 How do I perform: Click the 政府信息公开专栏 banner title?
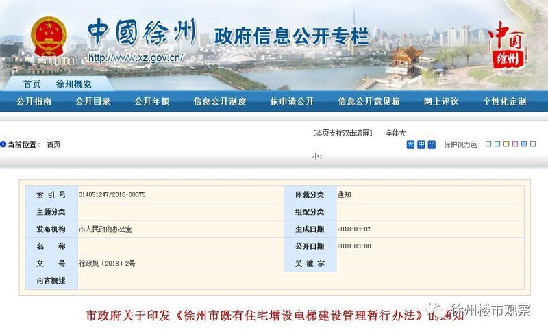tap(292, 37)
